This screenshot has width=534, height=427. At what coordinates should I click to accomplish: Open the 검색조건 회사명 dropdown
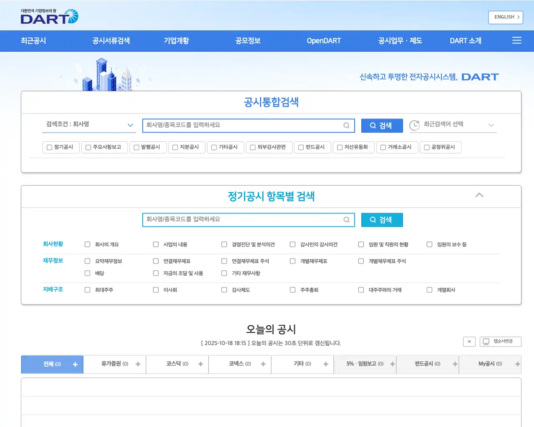89,125
